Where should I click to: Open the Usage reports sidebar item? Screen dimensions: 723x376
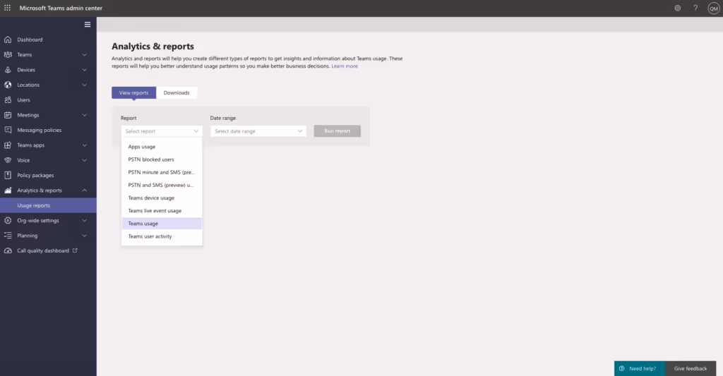click(x=48, y=205)
